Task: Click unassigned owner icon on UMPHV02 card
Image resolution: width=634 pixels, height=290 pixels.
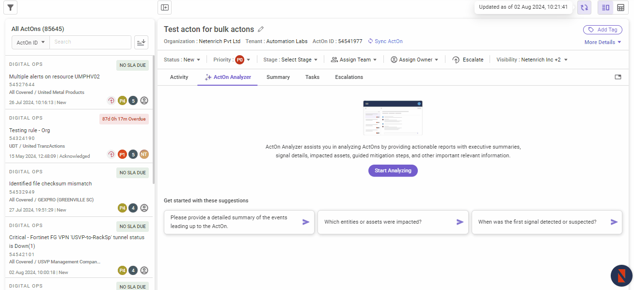Action: (144, 101)
